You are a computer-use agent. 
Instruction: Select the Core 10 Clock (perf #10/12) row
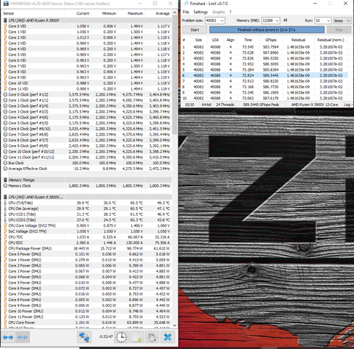tap(87, 152)
